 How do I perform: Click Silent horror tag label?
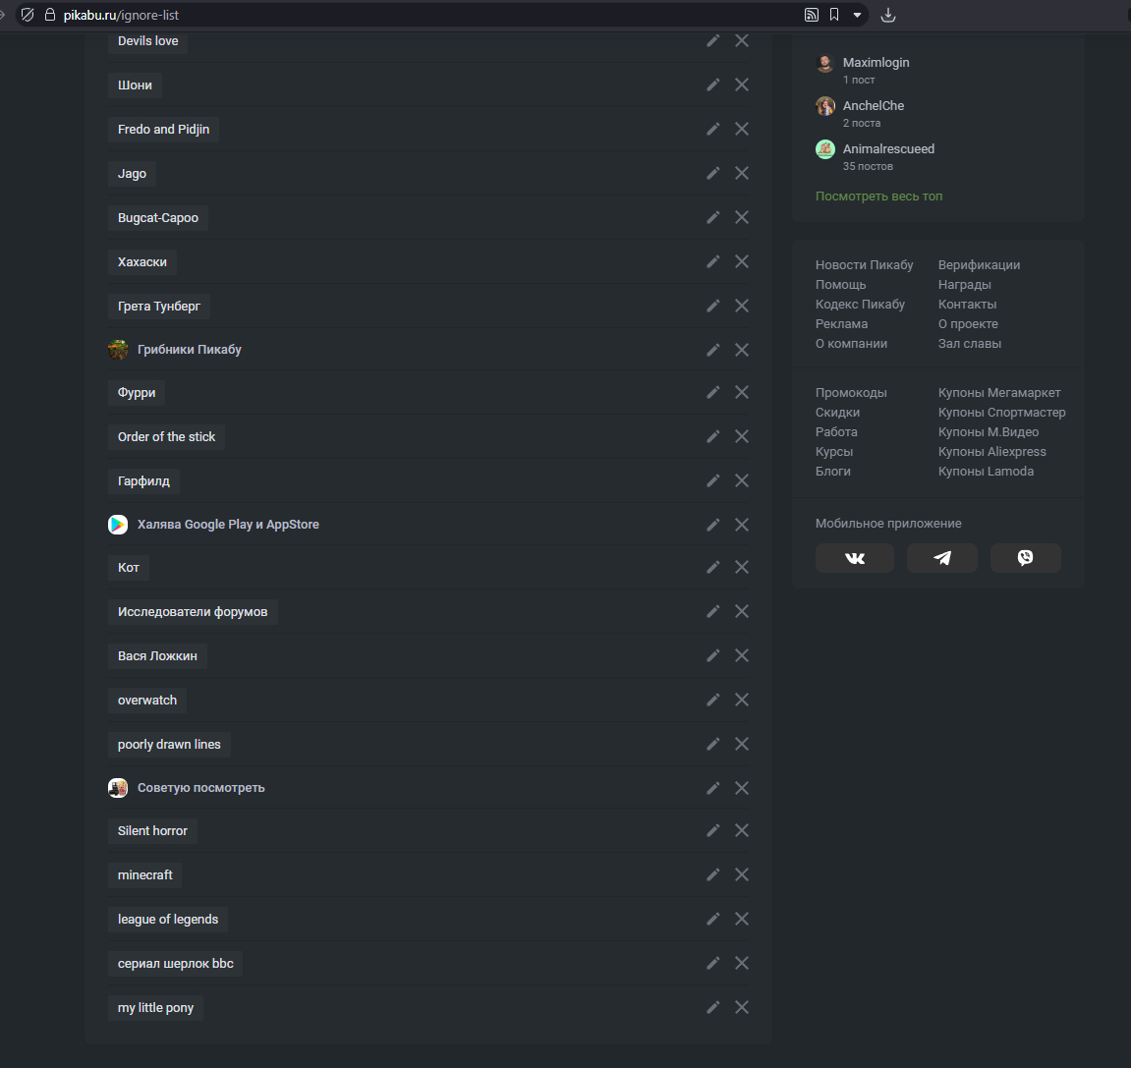[x=152, y=831]
